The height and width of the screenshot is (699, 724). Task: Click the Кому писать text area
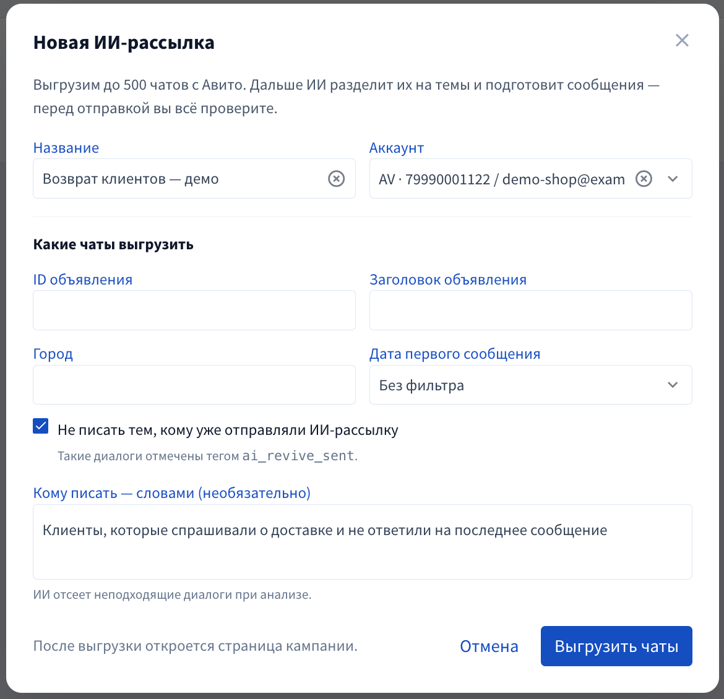point(363,541)
